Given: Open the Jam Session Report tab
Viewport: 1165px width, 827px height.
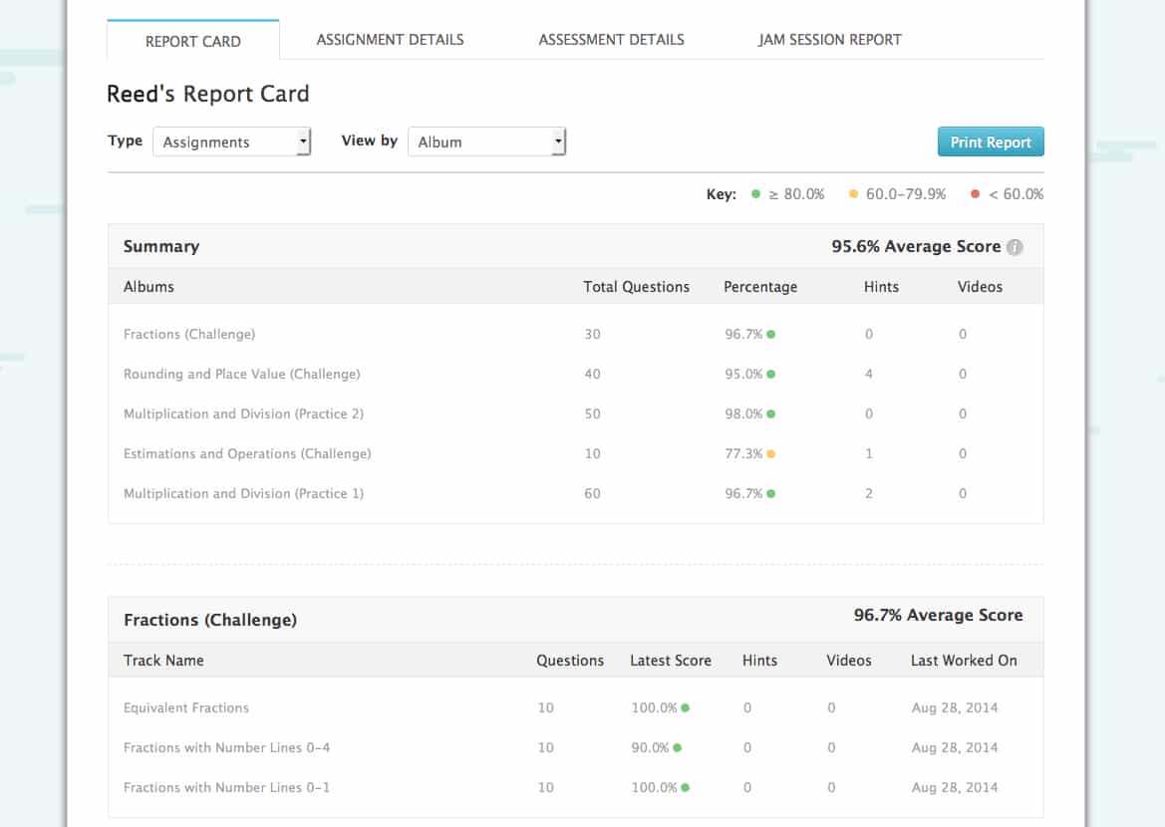Looking at the screenshot, I should coord(829,39).
